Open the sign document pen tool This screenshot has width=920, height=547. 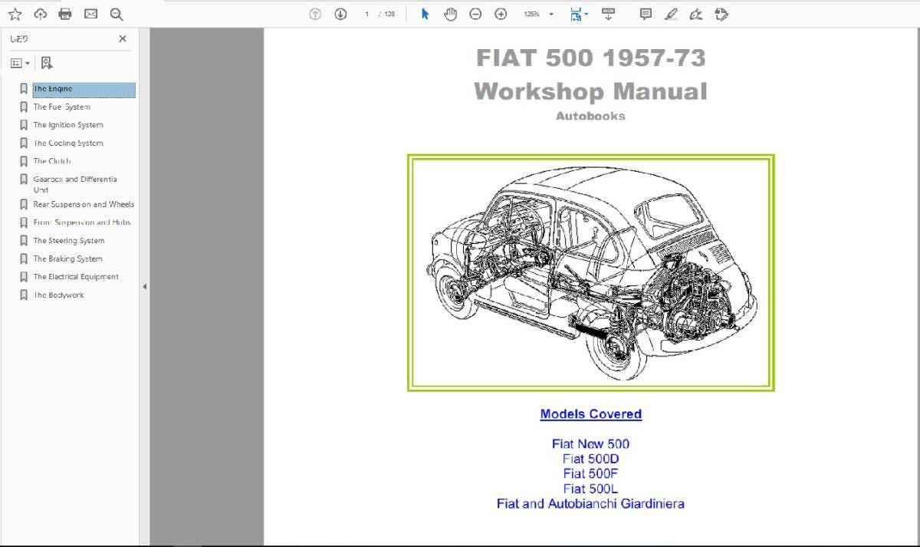pyautogui.click(x=696, y=14)
